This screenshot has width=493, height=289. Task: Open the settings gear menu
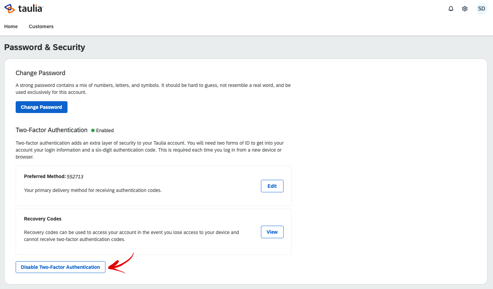click(x=465, y=9)
